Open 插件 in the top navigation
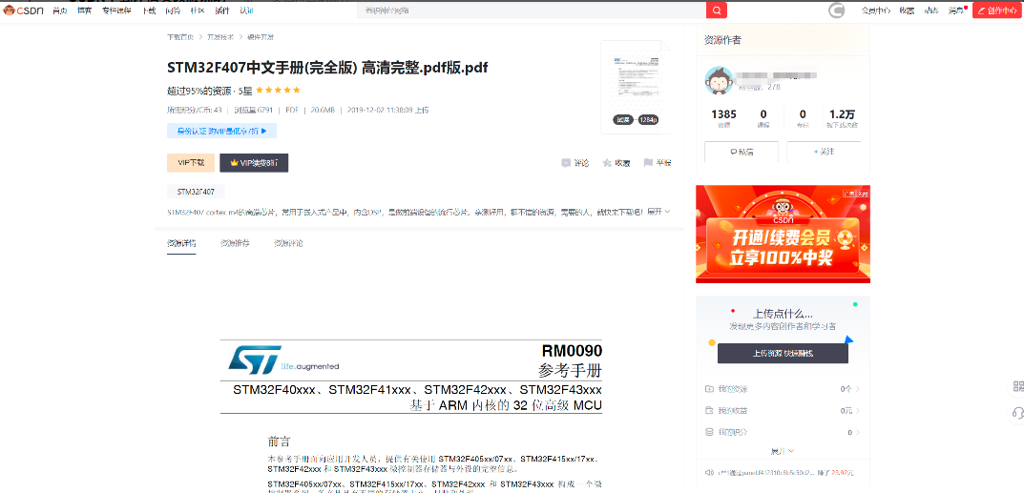This screenshot has width=1024, height=493. tap(222, 10)
